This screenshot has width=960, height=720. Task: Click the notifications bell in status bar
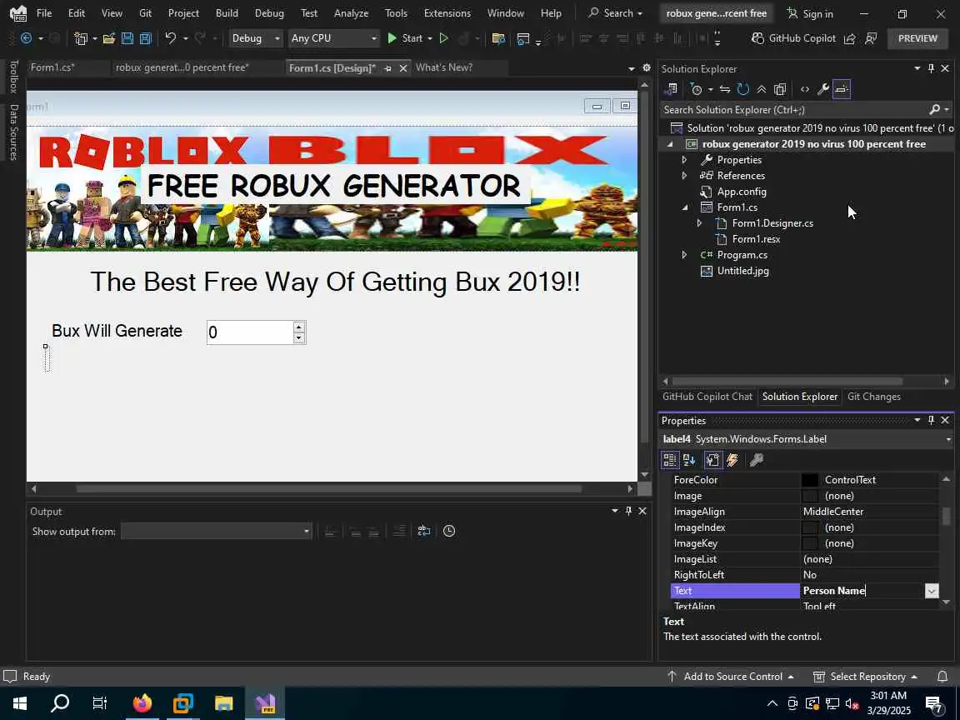pyautogui.click(x=942, y=676)
